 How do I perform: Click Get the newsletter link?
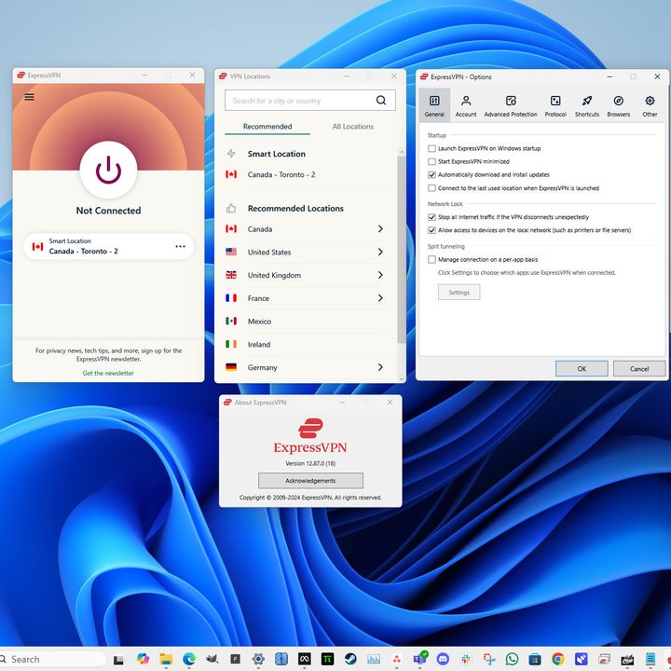(x=108, y=373)
